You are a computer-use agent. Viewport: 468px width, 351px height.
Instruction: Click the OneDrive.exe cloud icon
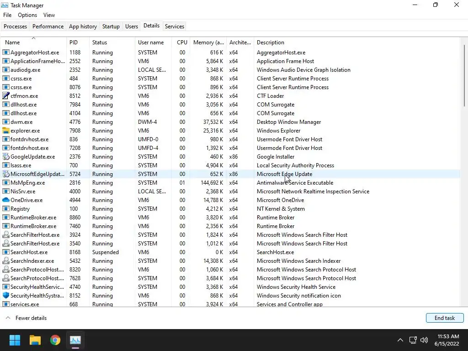(x=5, y=200)
